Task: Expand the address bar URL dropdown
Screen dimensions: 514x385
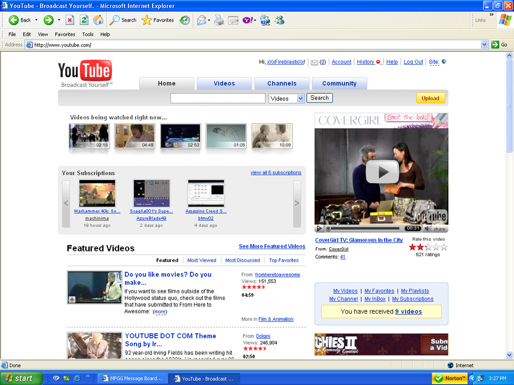Action: point(484,45)
